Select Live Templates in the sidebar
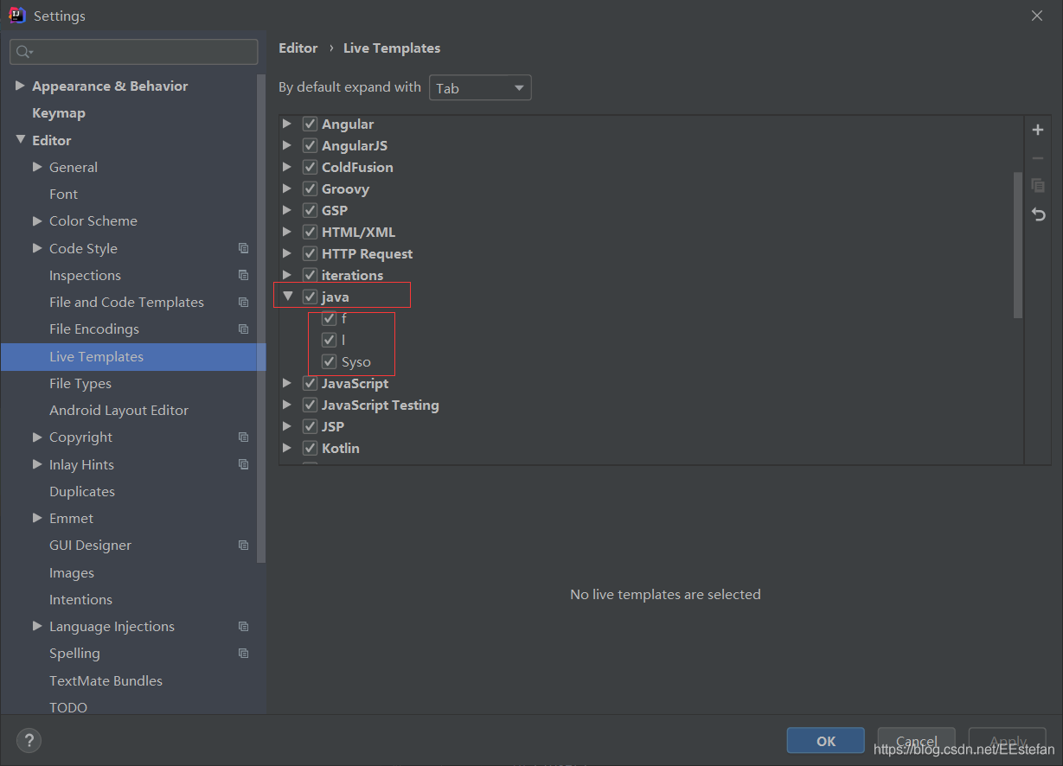 tap(133, 356)
